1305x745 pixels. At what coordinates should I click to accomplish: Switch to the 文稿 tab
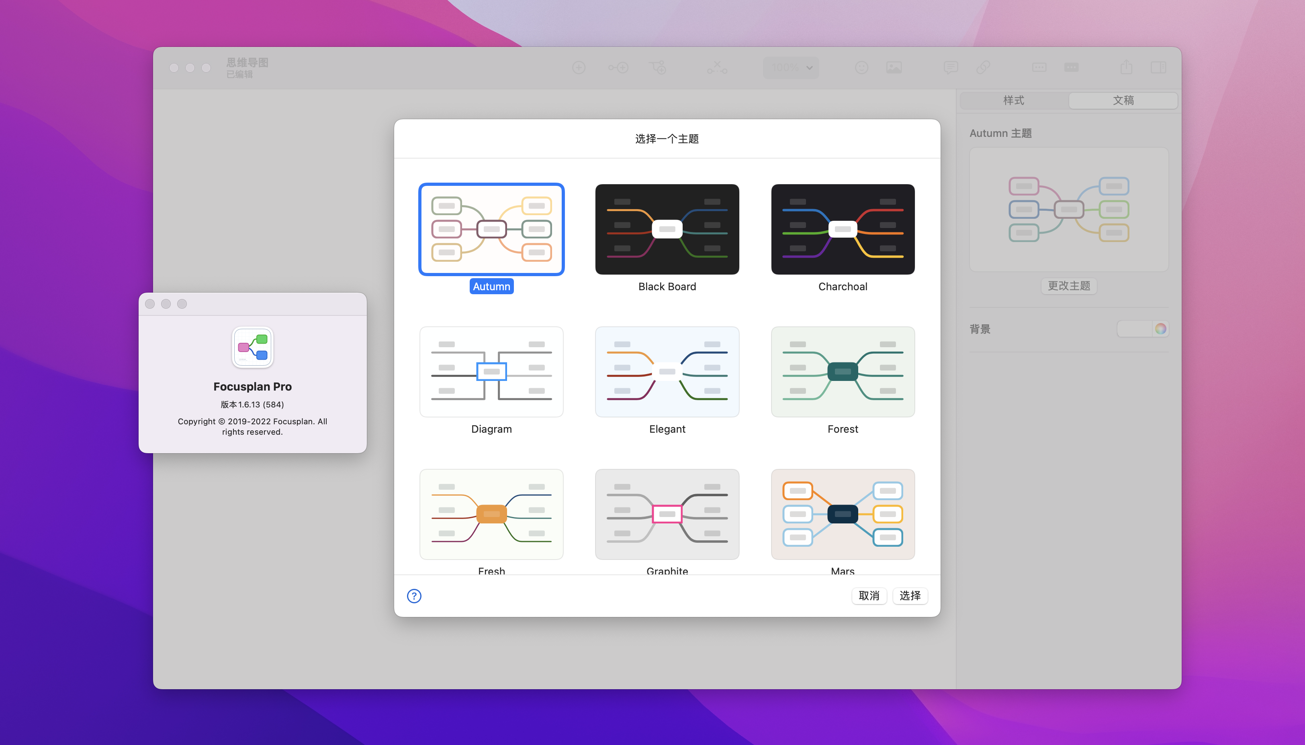click(x=1123, y=100)
